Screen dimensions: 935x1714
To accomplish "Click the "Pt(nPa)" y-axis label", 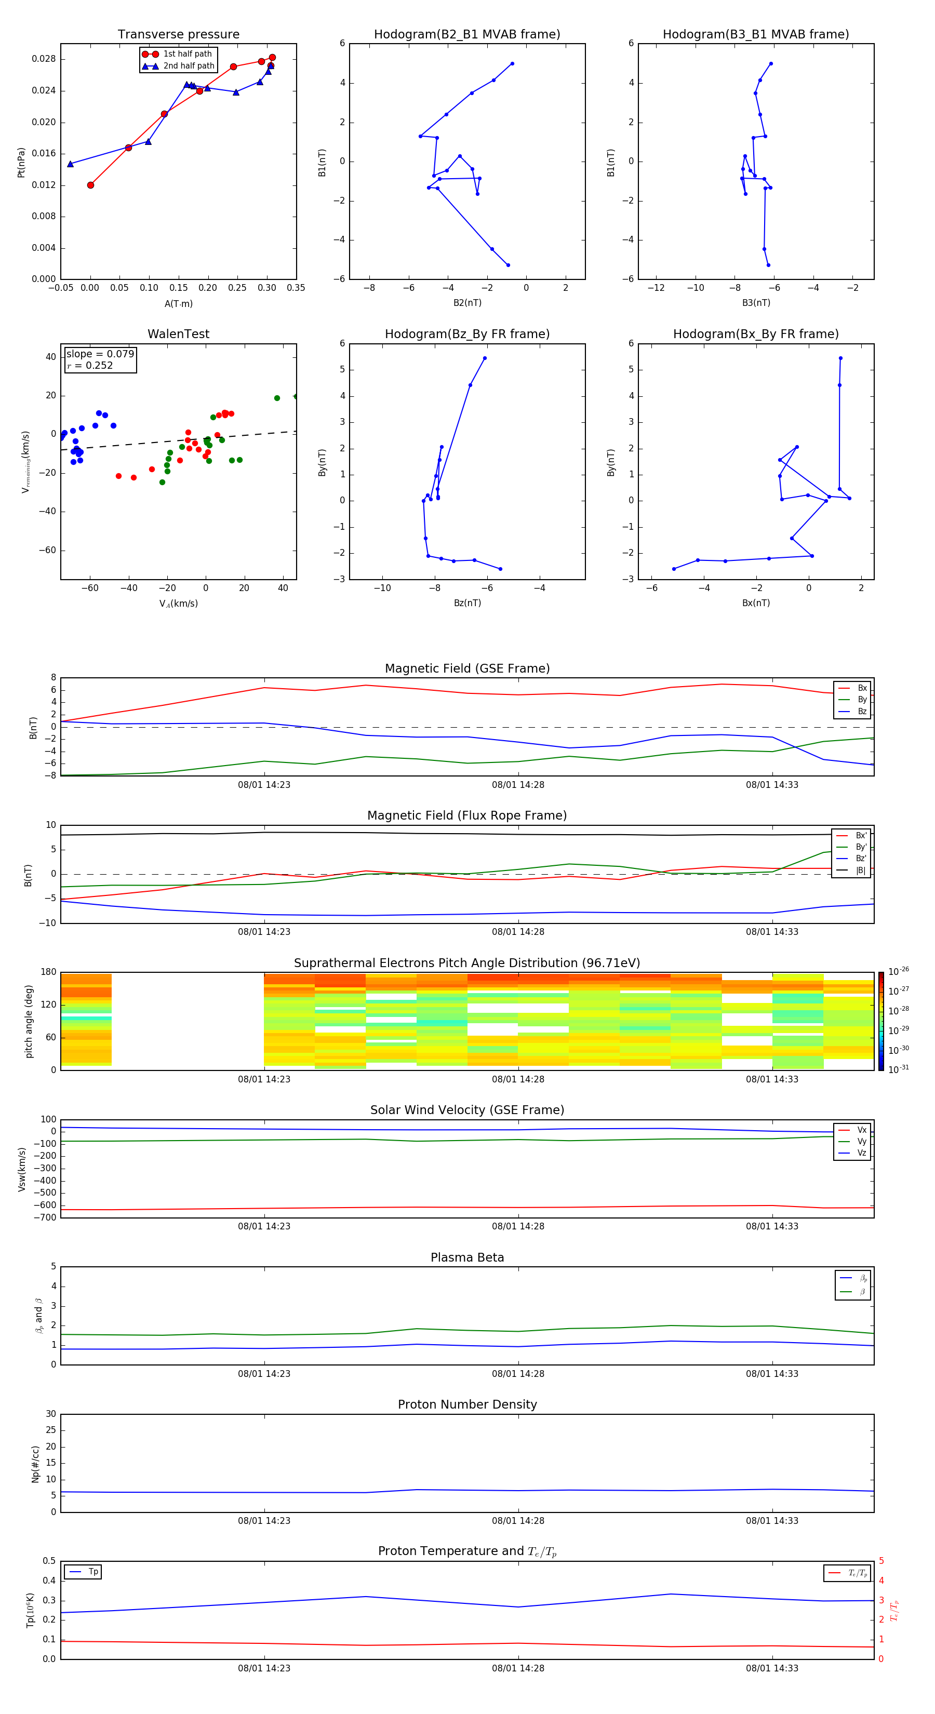I will coord(21,163).
